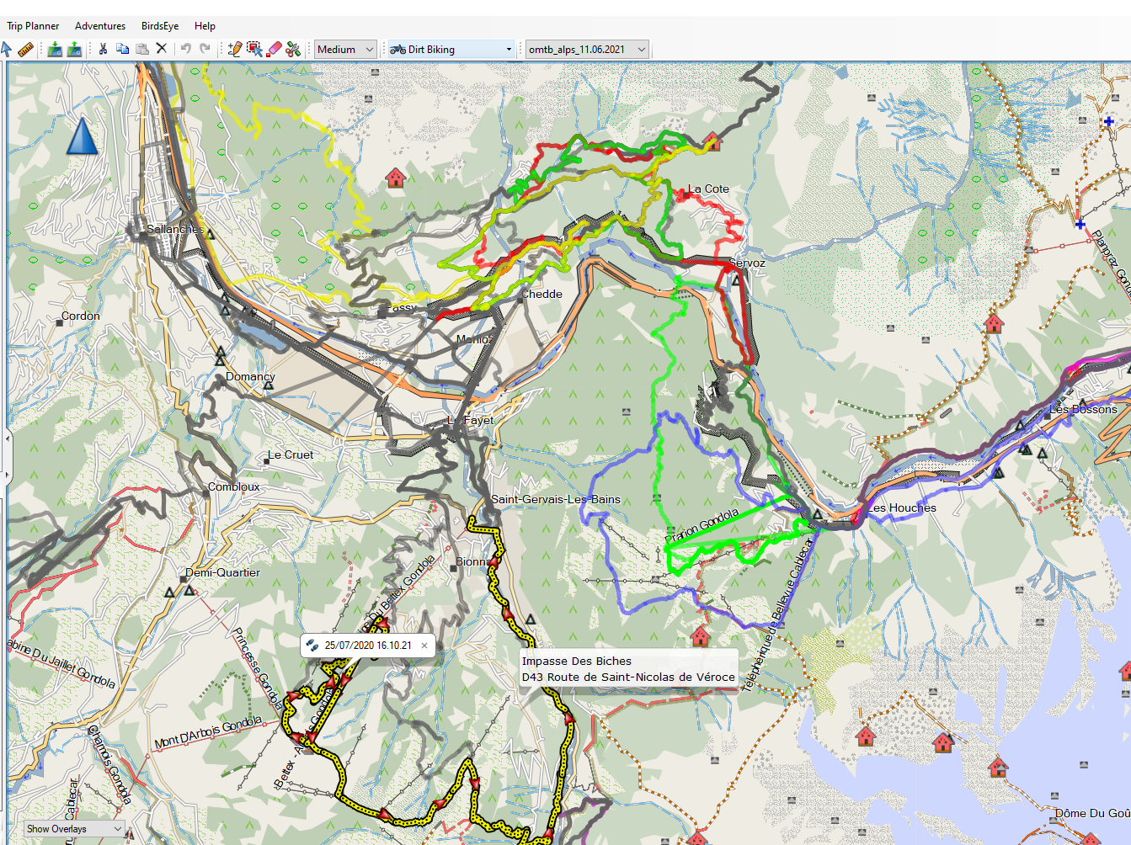Choose the Erase tool

(274, 50)
